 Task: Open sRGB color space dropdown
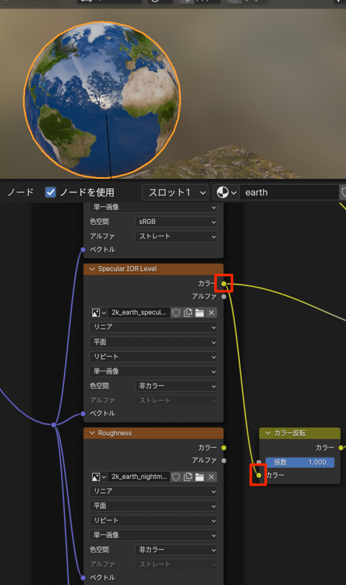[x=176, y=222]
